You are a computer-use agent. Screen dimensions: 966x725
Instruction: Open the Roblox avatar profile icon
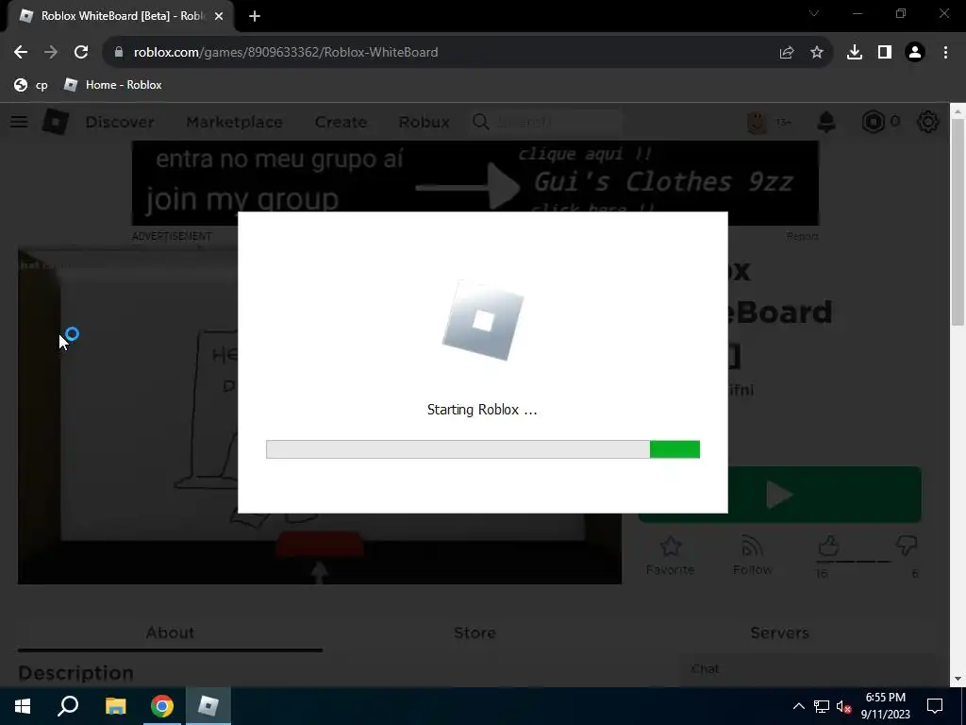[757, 122]
